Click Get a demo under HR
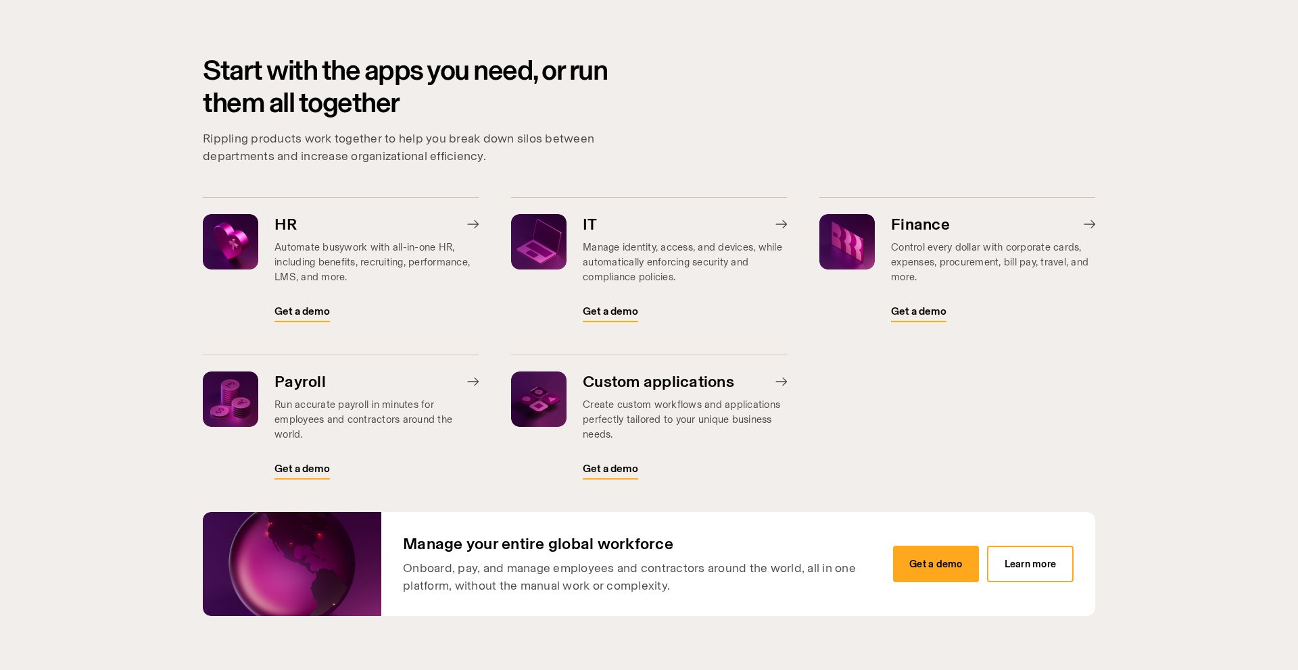Screen dimensions: 1298x670 (302, 311)
